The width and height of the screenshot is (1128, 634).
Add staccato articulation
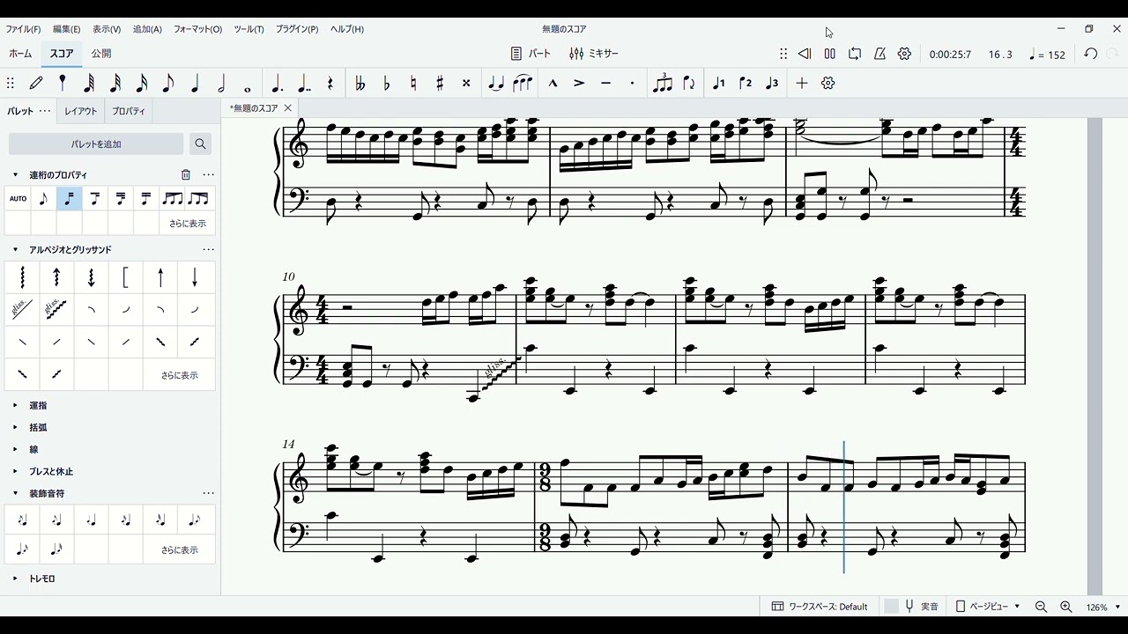(x=632, y=84)
